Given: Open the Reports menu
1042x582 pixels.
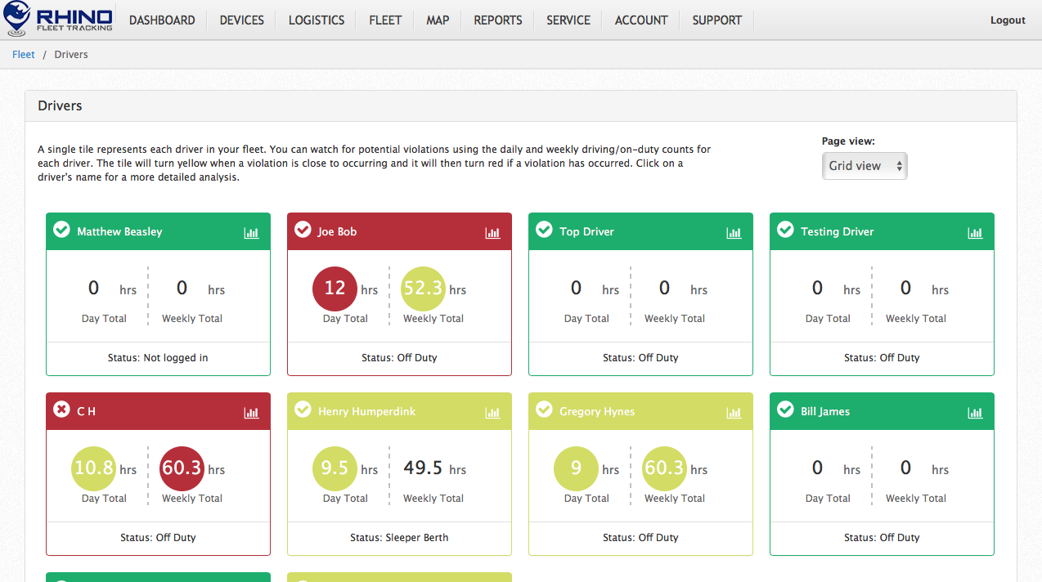Looking at the screenshot, I should (498, 20).
